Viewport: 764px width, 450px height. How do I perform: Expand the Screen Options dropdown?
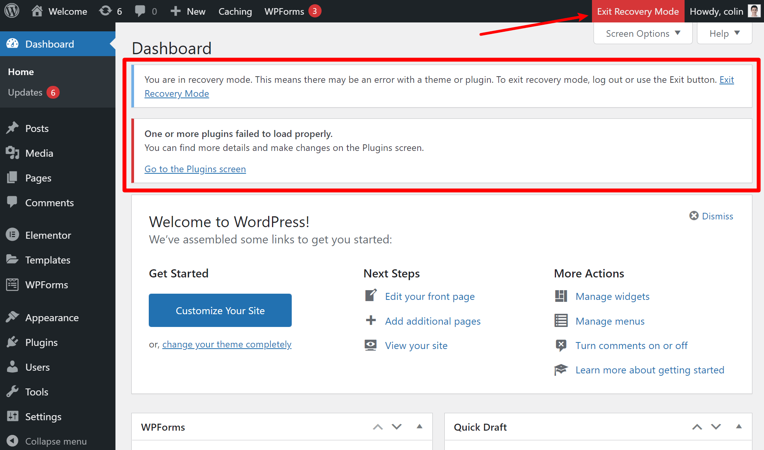[x=643, y=34]
